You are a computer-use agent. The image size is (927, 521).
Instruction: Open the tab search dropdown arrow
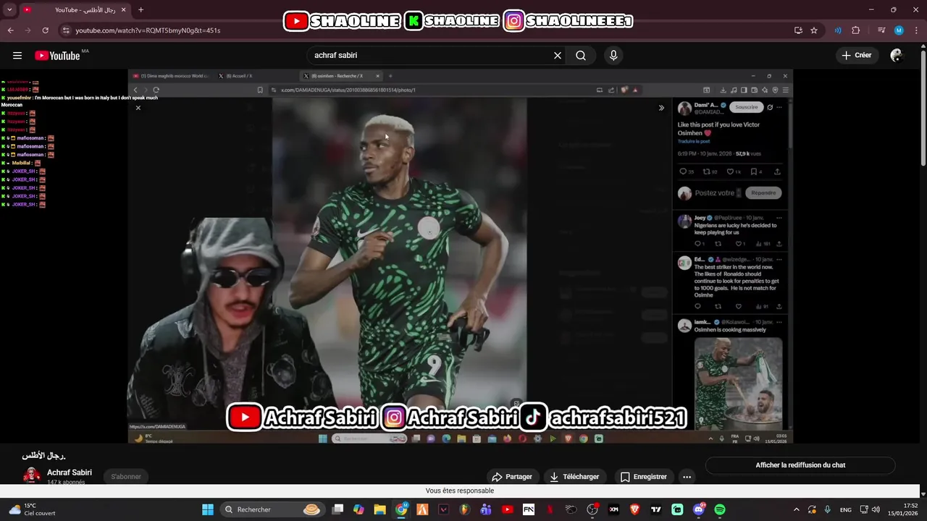[x=9, y=10]
